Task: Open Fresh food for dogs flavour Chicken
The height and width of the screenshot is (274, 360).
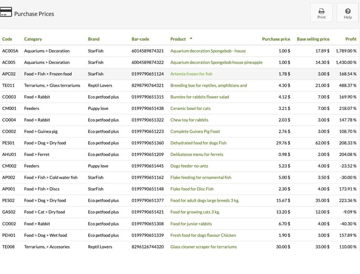Action: click(x=203, y=235)
